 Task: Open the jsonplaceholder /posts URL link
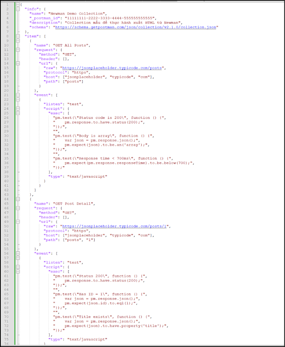click(x=113, y=68)
